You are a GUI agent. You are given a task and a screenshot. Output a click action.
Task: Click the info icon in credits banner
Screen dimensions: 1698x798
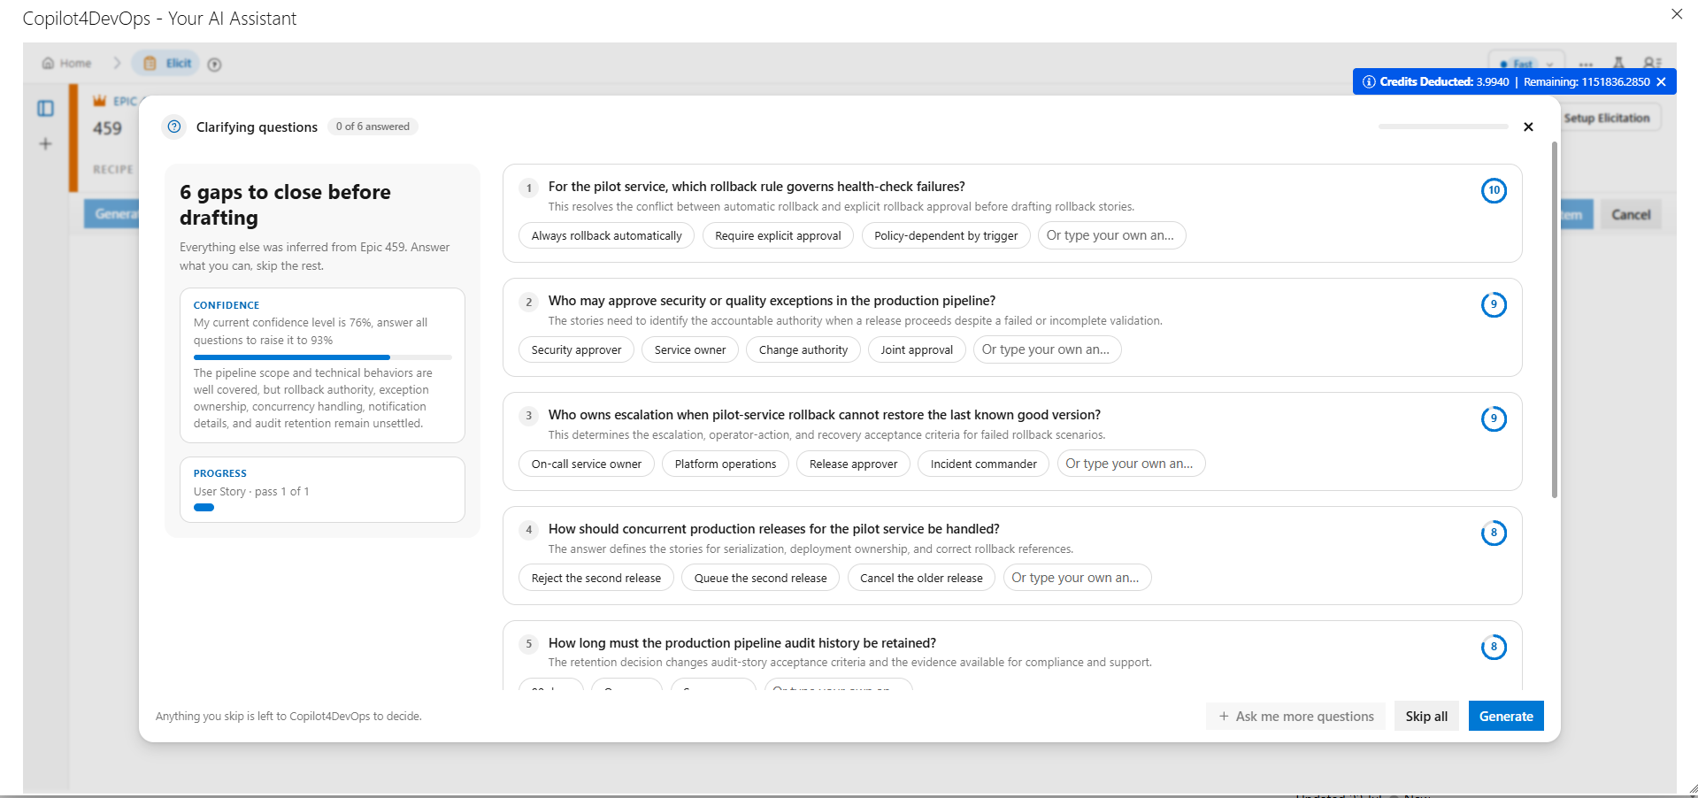coord(1369,81)
